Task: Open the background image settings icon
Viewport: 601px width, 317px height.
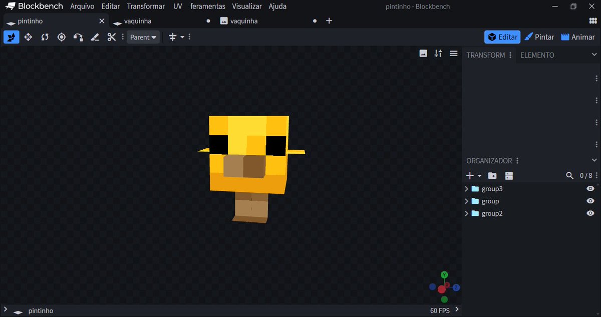Action: (x=423, y=53)
